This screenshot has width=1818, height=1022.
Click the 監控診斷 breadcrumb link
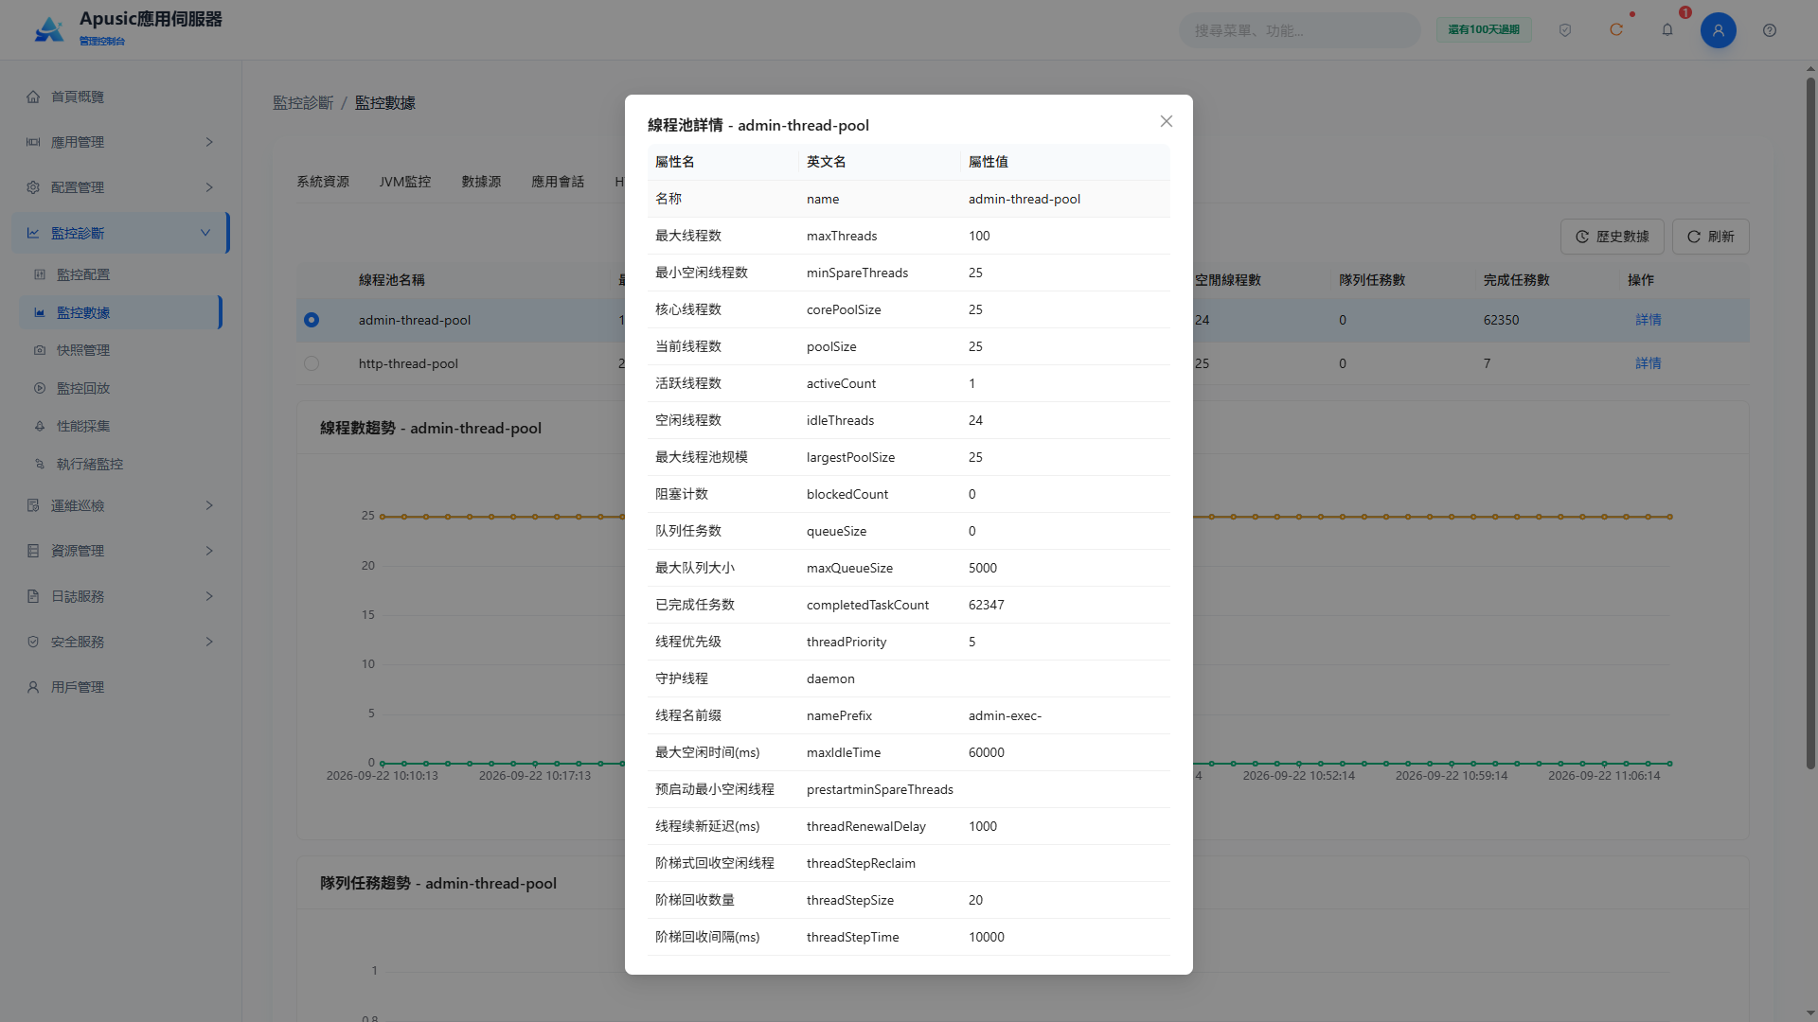coord(303,102)
